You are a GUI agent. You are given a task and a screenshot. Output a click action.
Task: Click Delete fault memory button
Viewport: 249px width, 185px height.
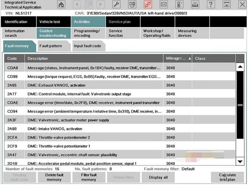pyautogui.click(x=54, y=177)
